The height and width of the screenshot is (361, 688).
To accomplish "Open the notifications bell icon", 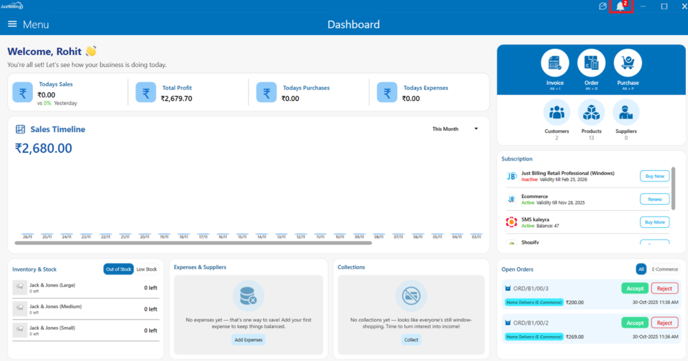I will point(620,6).
